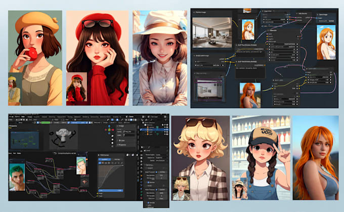Expand the Image panel in viewport sidebar
Screen dimensions: 344x212
coord(121,126)
